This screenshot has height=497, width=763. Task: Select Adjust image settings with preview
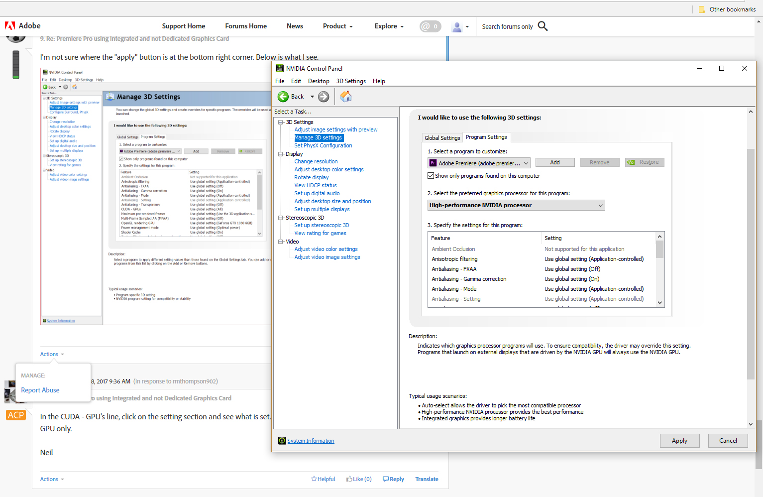[336, 129]
